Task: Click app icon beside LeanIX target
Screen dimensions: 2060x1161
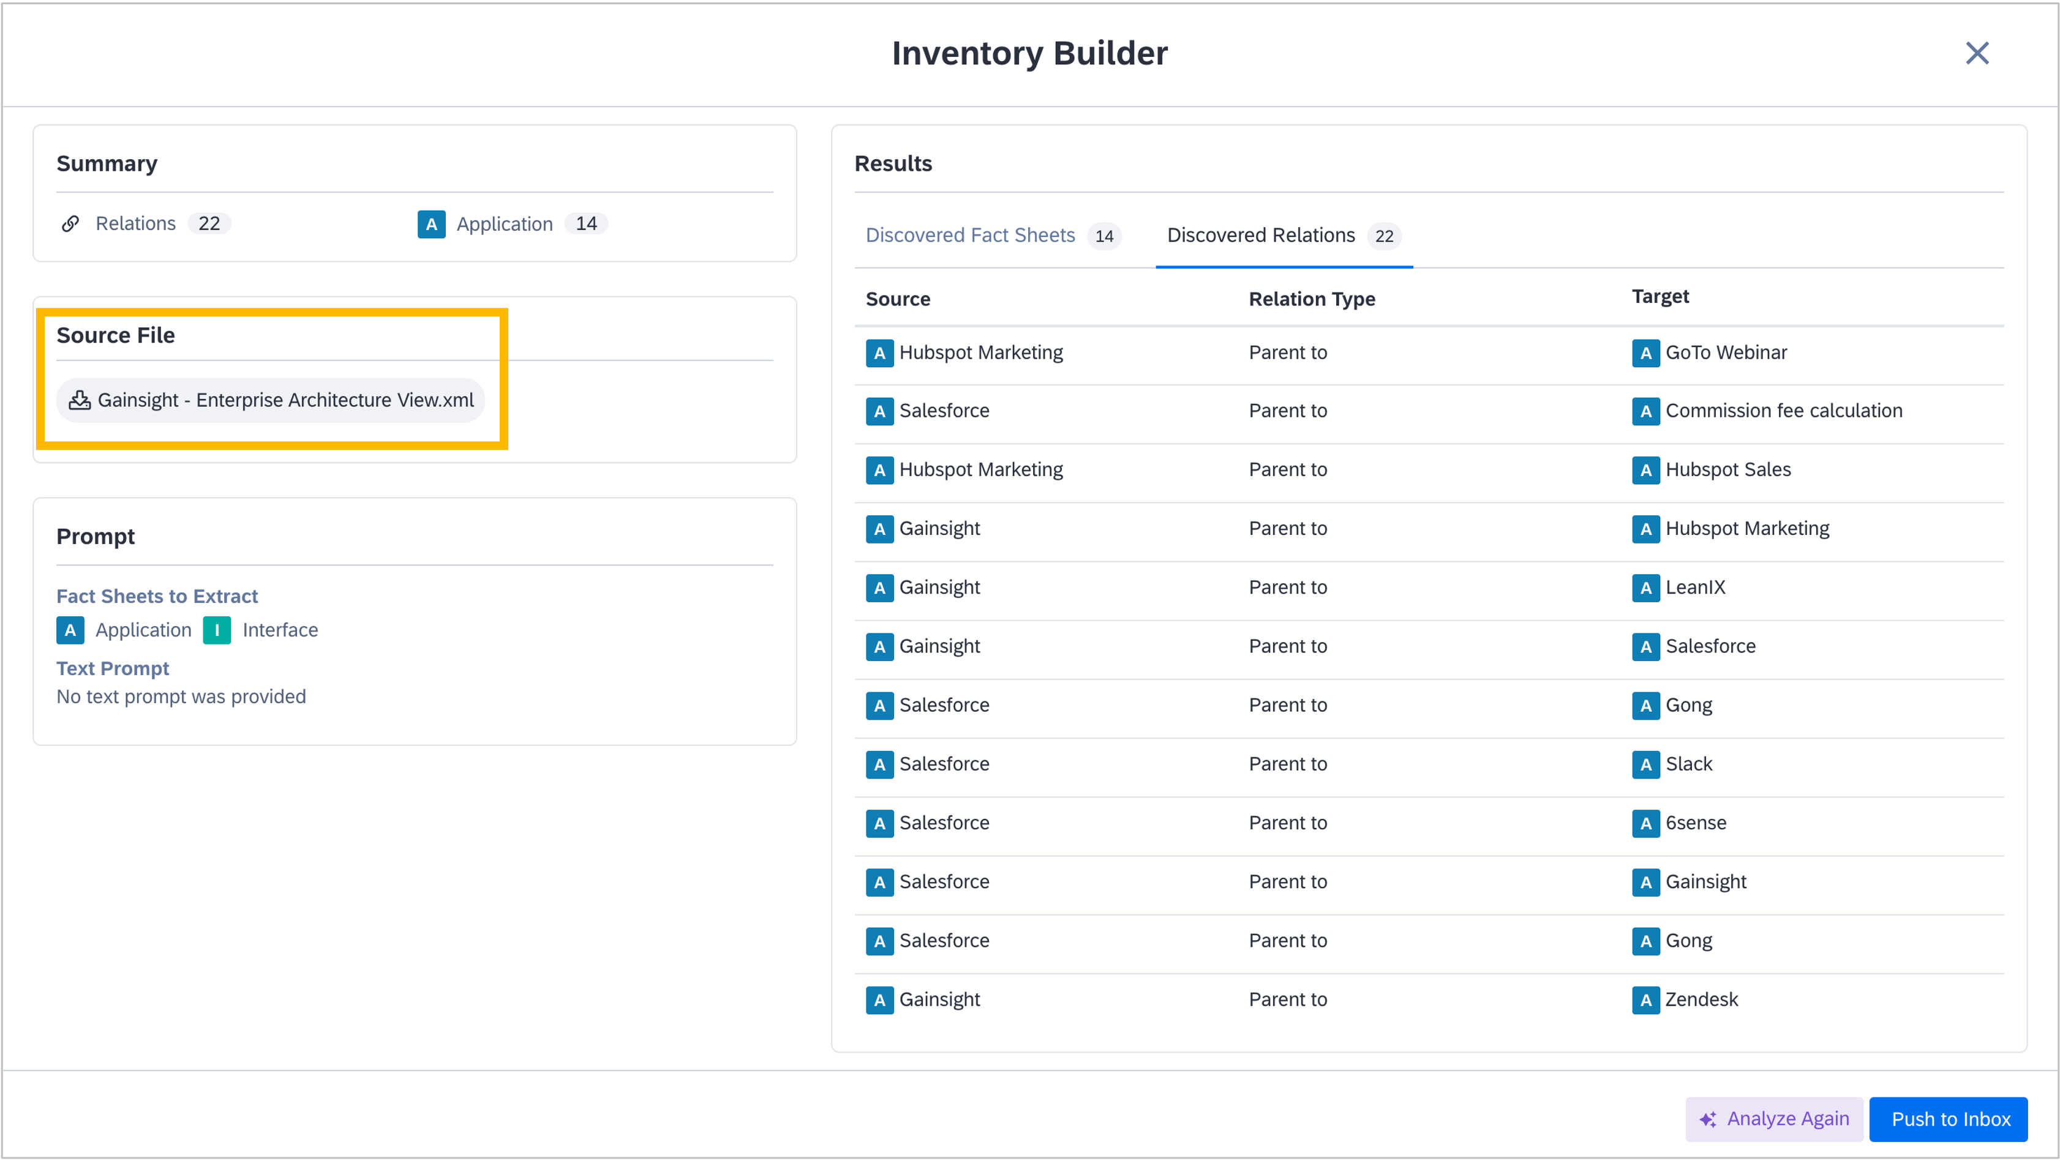Action: [1646, 588]
